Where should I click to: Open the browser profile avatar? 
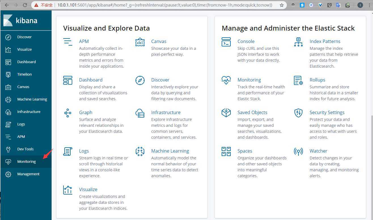(360, 5)
